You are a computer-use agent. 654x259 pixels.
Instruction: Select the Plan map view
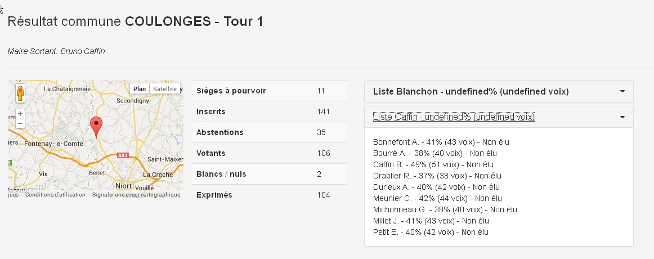pos(140,89)
